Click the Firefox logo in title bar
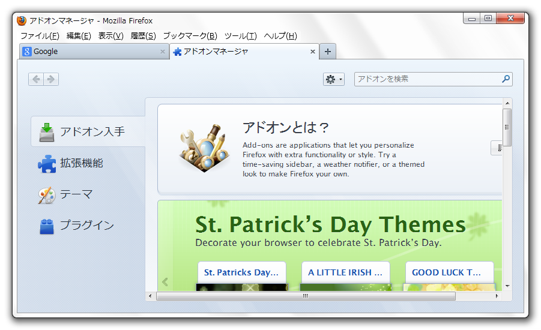This screenshot has height=330, width=541. (22, 20)
